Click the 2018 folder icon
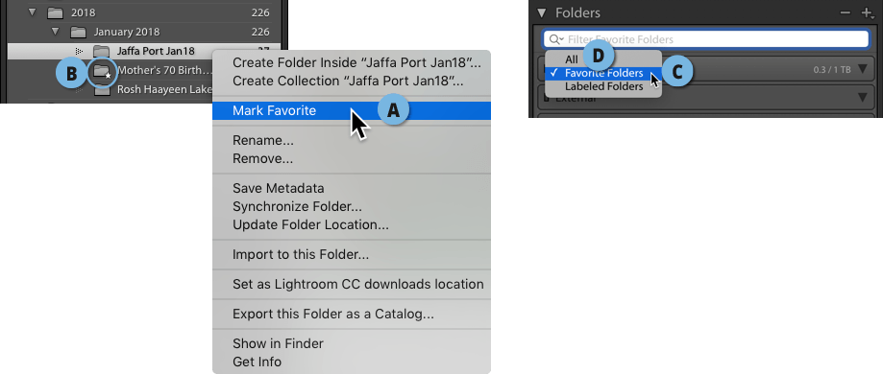 coord(55,12)
